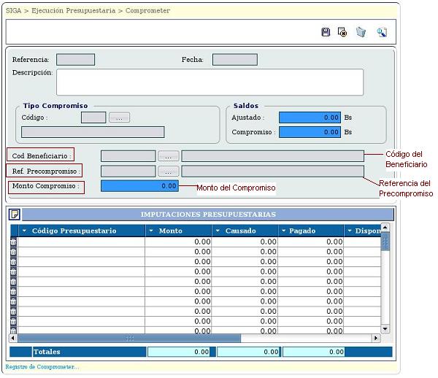
Task: Expand the Monto column header dropdown
Action: pos(150,231)
